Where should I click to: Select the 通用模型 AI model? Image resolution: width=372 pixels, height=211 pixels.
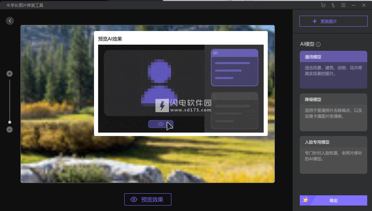(x=333, y=70)
